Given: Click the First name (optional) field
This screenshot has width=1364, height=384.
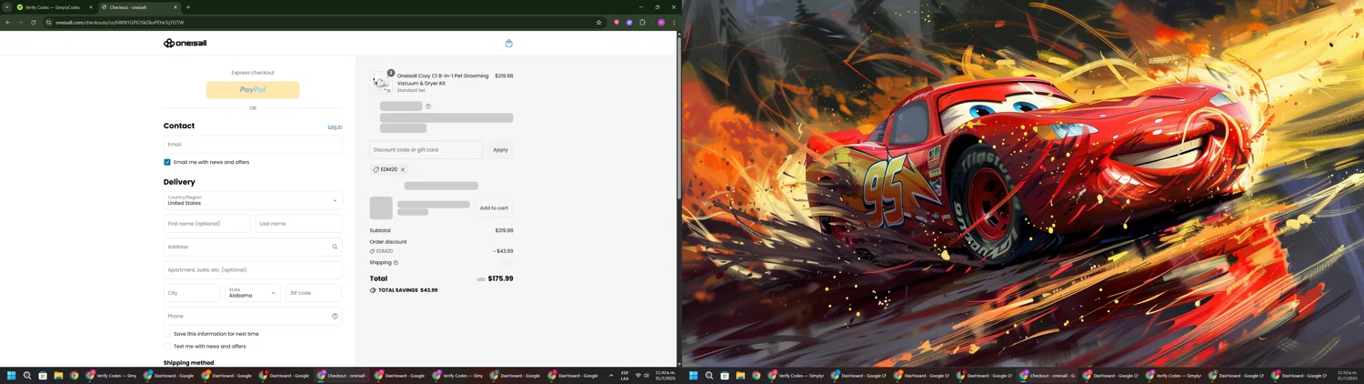Looking at the screenshot, I should tap(207, 224).
